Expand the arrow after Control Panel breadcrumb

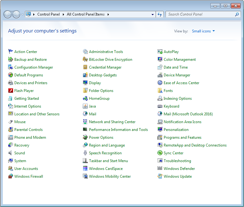click(x=63, y=14)
